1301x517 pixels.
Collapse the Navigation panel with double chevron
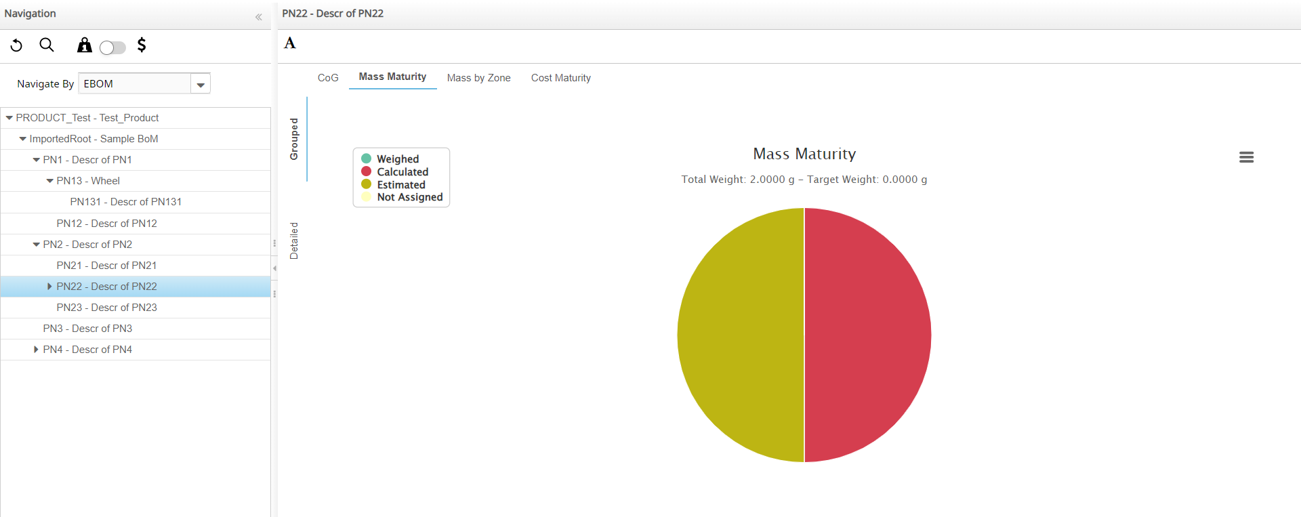click(x=258, y=17)
